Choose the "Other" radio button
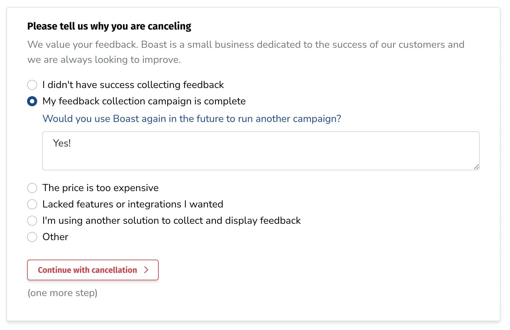 32,237
